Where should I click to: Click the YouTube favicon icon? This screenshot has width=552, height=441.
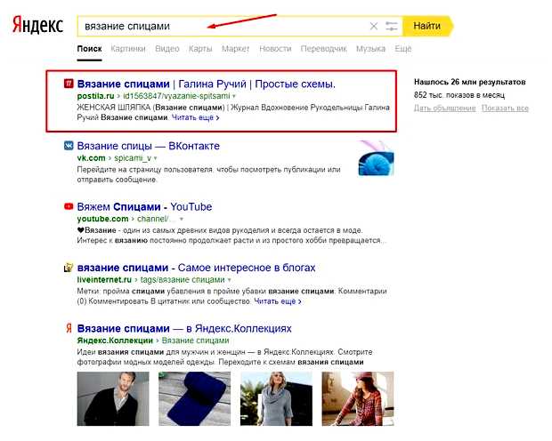[x=69, y=206]
